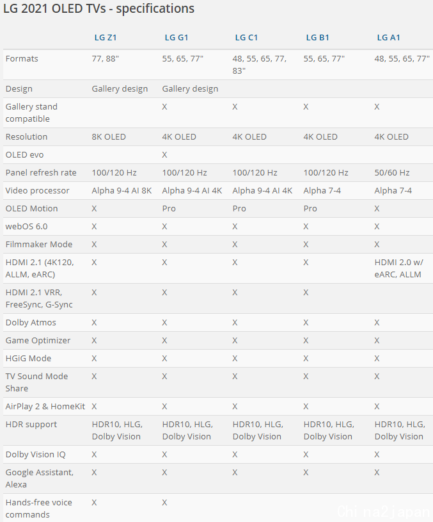
Task: Click the "Hands-free voice commands" row label
Action: [39, 509]
